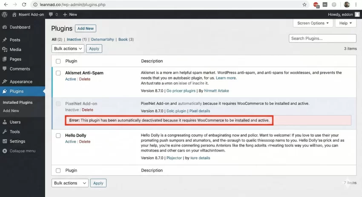Check the PixelNet Add-on checkbox

[58, 104]
